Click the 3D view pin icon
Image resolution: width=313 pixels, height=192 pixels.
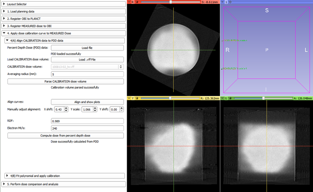point(223,2)
